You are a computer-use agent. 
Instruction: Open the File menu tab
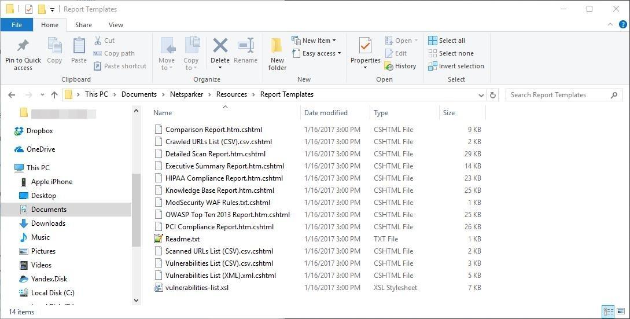(17, 25)
